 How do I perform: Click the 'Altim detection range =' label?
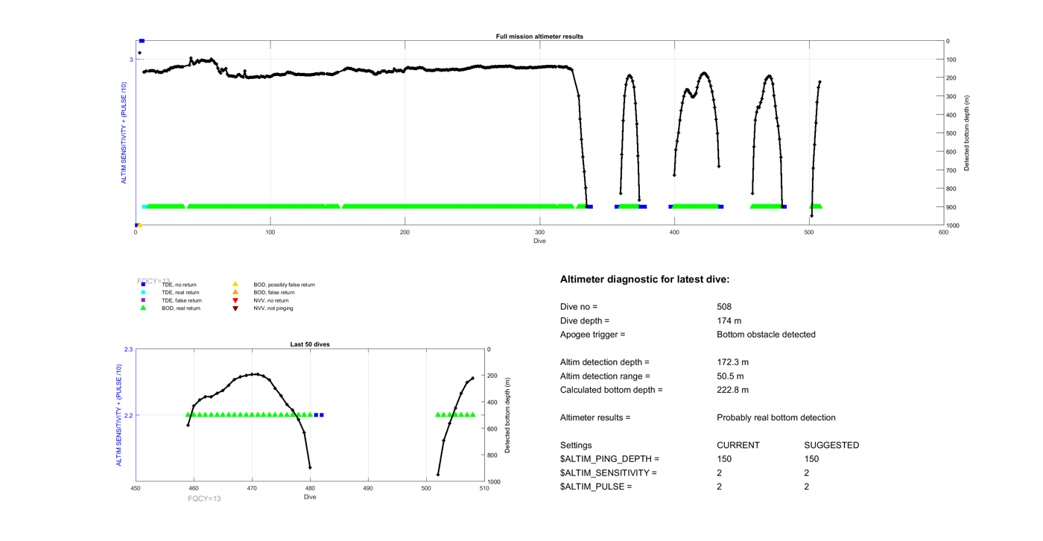(605, 376)
